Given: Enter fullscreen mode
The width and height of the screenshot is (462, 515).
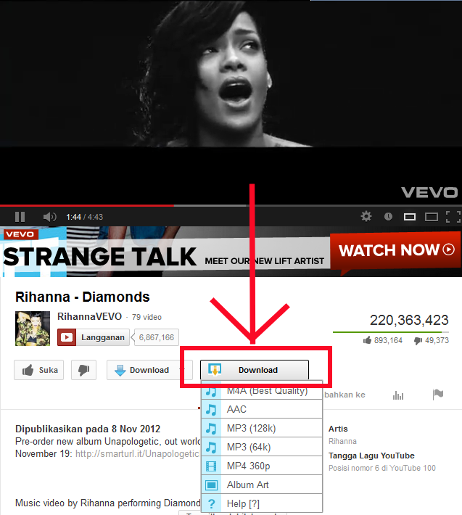Looking at the screenshot, I should pos(453,217).
